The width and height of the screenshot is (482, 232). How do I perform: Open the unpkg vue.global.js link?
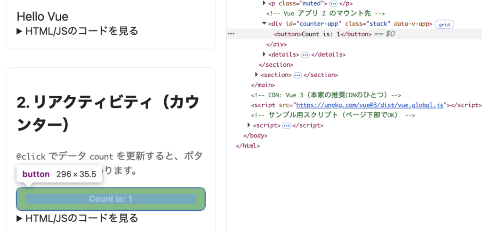point(370,105)
